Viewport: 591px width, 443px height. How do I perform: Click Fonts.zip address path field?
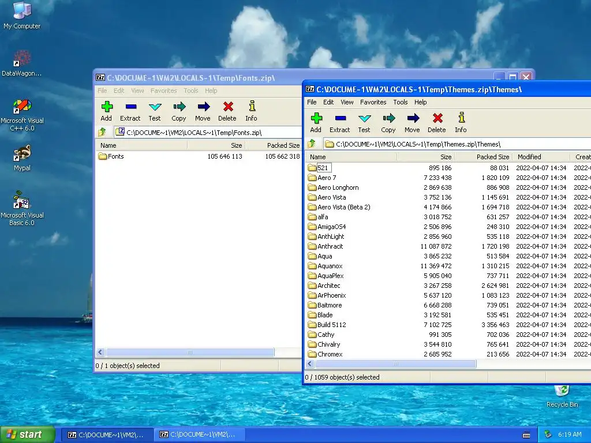(x=208, y=132)
